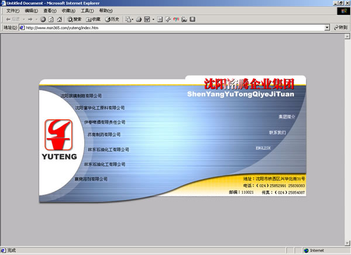
Task: Click the Back (后退) arrow button
Action: point(12,19)
